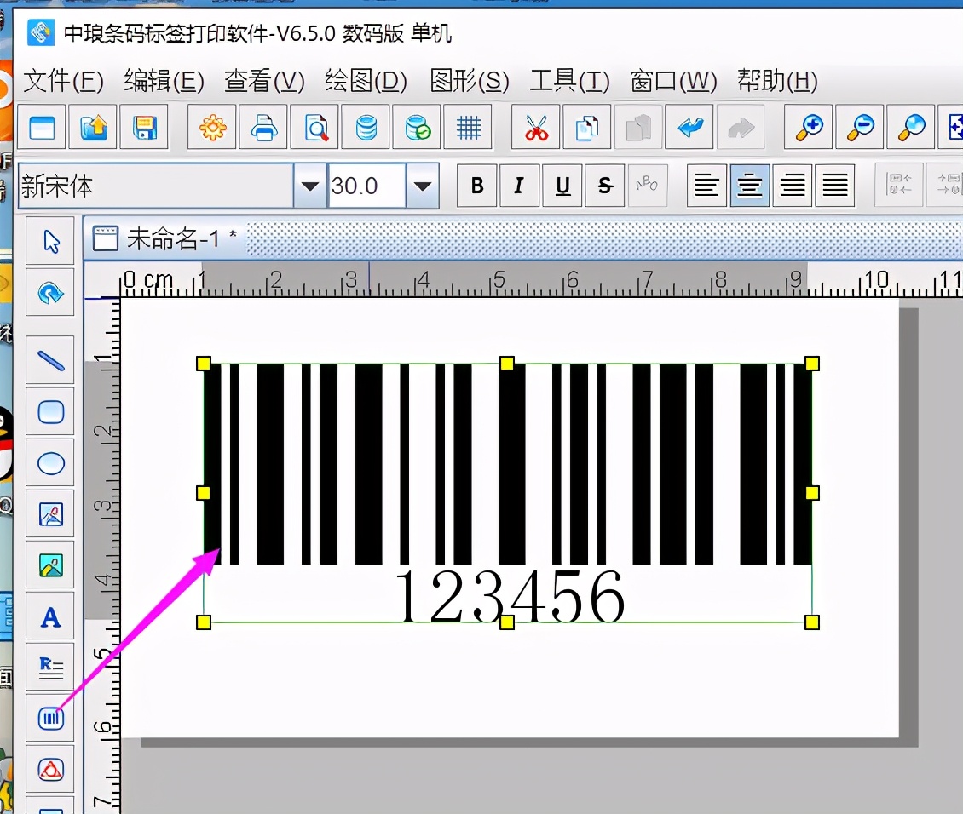Select the rounded rectangle tool
The width and height of the screenshot is (963, 814).
coord(50,411)
